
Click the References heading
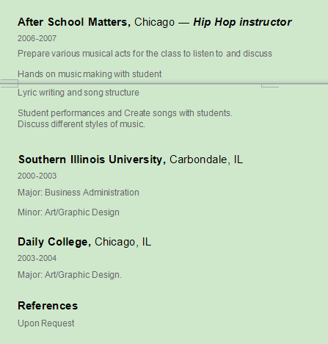coord(48,306)
